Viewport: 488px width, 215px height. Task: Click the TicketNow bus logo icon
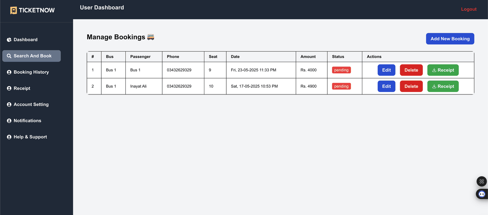(x=13, y=10)
